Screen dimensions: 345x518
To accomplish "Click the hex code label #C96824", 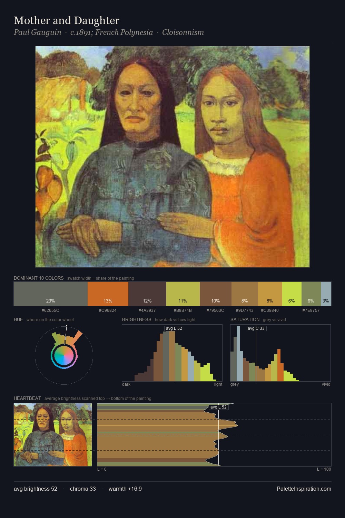I will pyautogui.click(x=108, y=310).
